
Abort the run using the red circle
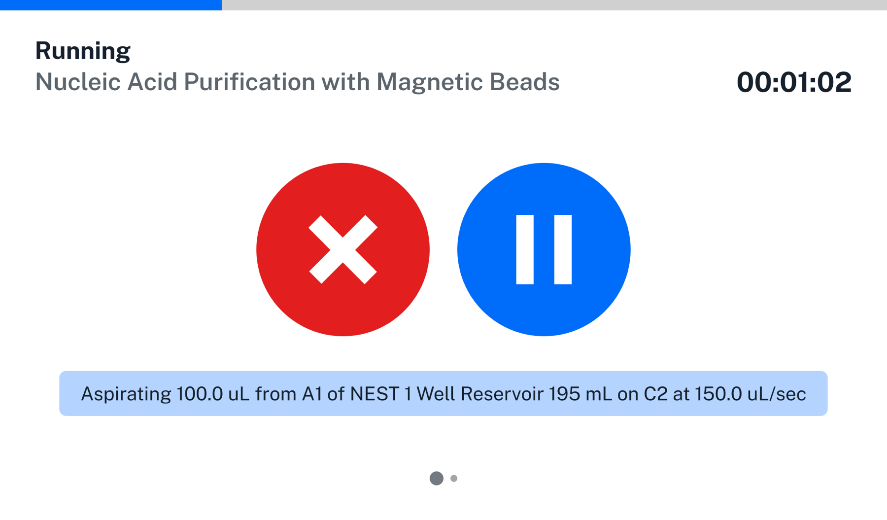pyautogui.click(x=343, y=250)
